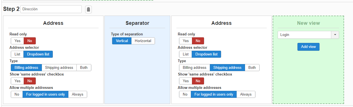The width and height of the screenshot is (353, 107).
Task: Set Allow multiple addresses to No in first Address
Action: [x=17, y=94]
